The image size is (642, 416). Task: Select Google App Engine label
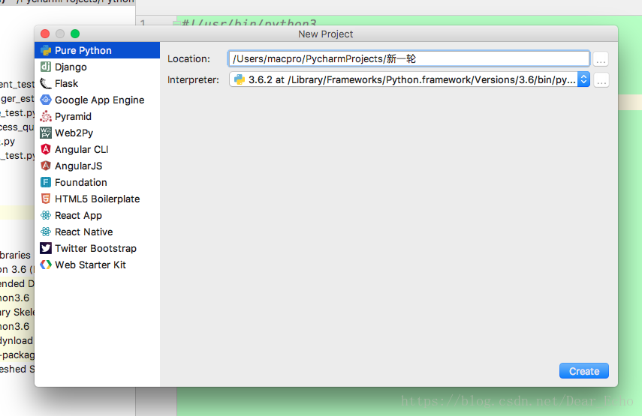(100, 100)
